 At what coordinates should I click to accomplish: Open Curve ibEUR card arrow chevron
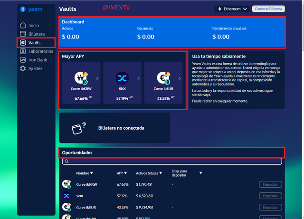180,78
